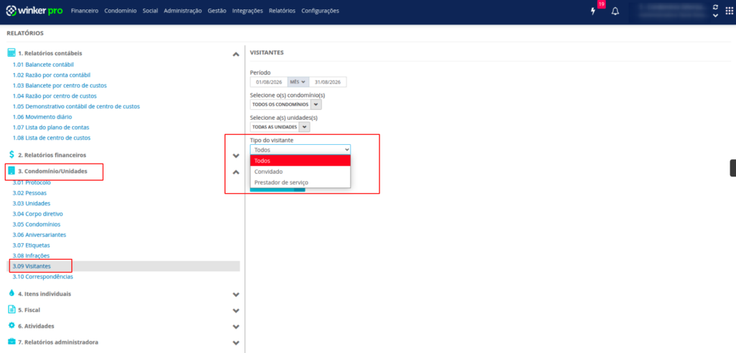Open the Relatórios menu
This screenshot has width=736, height=353.
[282, 11]
